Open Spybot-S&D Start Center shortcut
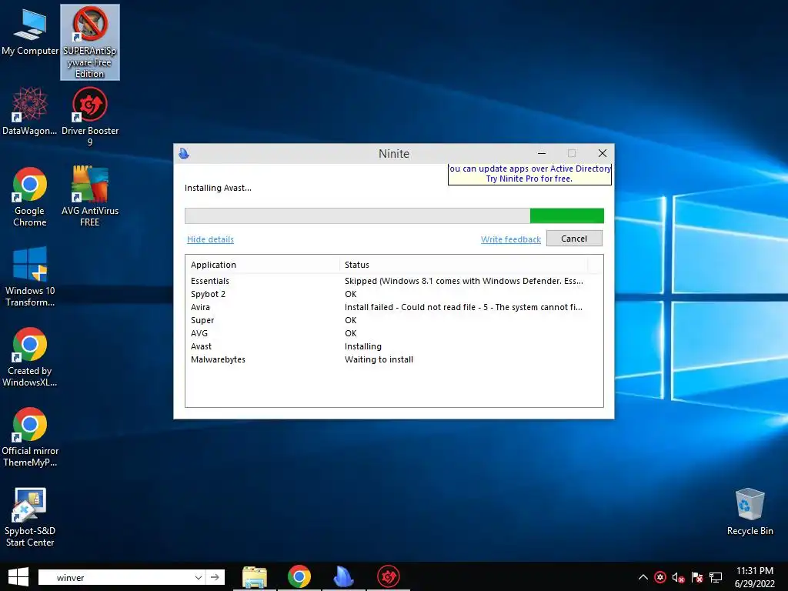Image resolution: width=788 pixels, height=591 pixels. 30,516
